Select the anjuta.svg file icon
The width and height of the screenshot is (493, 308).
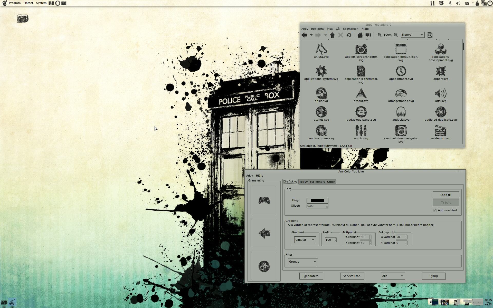(321, 49)
